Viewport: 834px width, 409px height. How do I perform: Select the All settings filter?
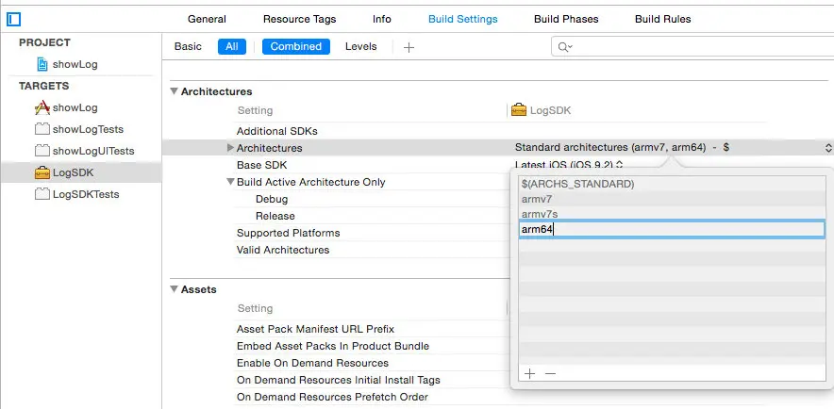click(x=232, y=47)
